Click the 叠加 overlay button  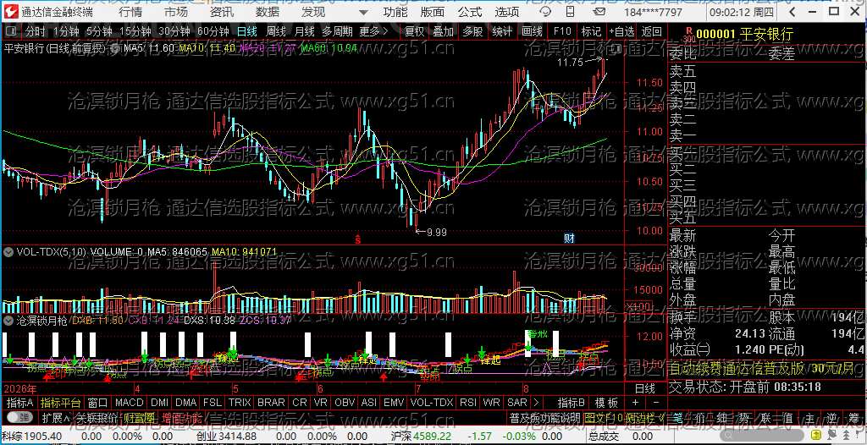(x=444, y=32)
